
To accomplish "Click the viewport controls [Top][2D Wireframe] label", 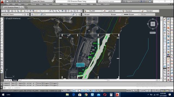I will (x=13, y=19).
